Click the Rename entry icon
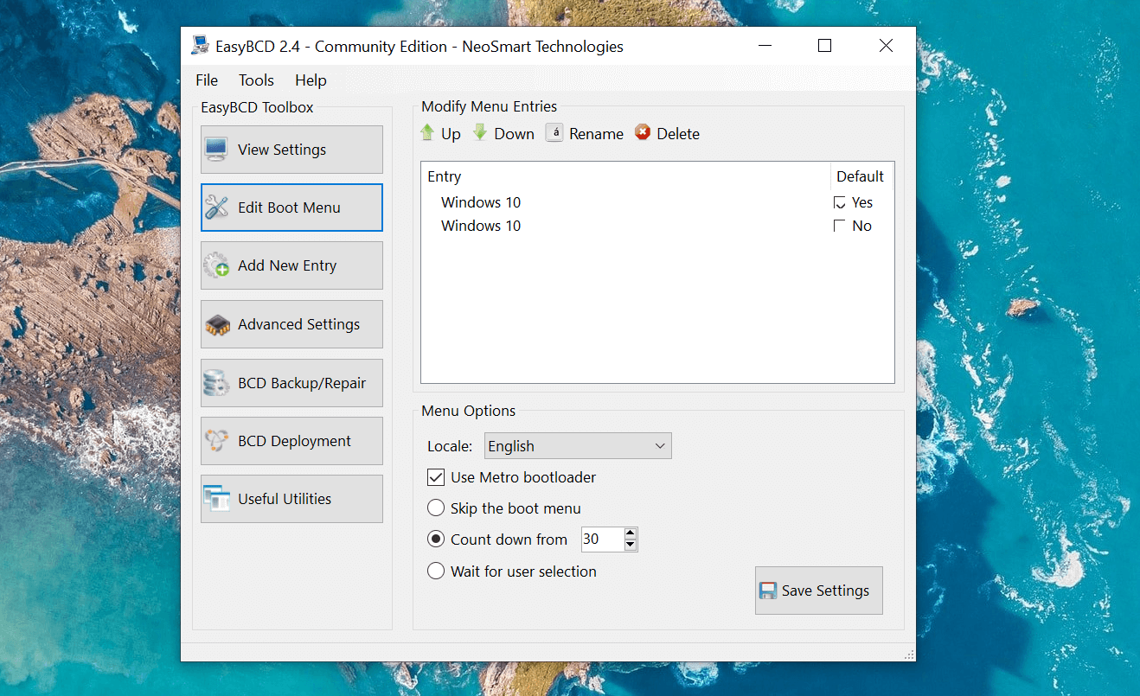1140x696 pixels. pos(554,133)
